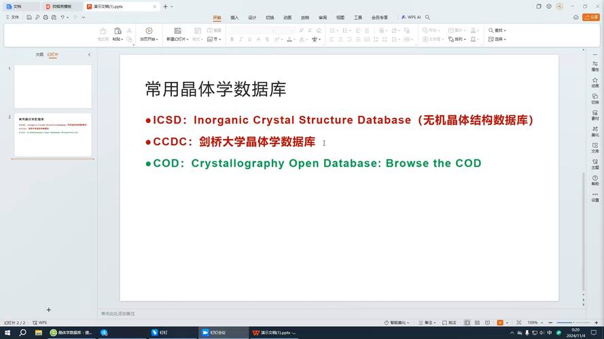Screen dimensions: 604x339
Task: Switch to the Review ribbon tab
Action: pos(323,18)
